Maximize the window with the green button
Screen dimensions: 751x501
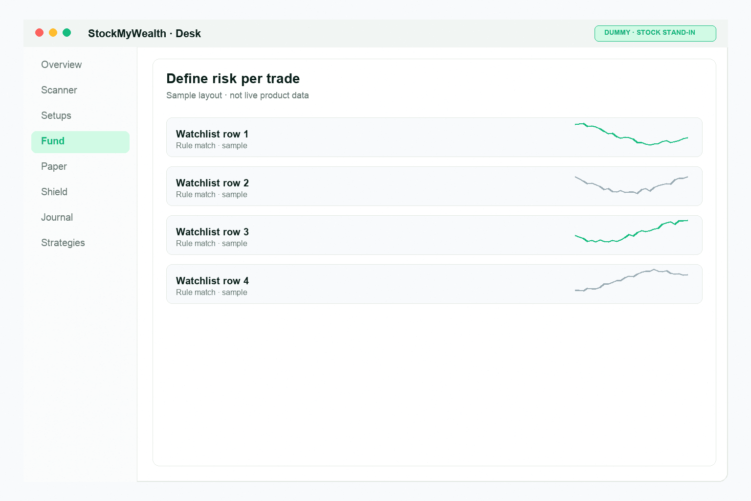click(67, 33)
